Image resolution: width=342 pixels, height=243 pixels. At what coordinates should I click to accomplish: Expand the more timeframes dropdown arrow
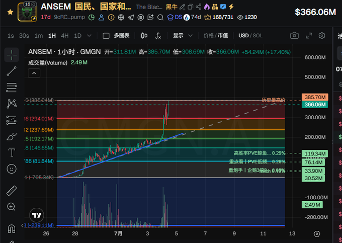click(89, 36)
